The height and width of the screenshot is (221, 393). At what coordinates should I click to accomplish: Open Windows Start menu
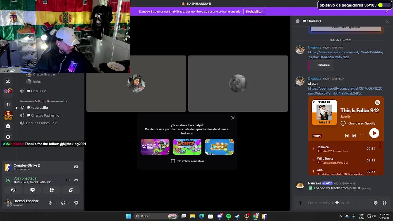pyautogui.click(x=129, y=216)
